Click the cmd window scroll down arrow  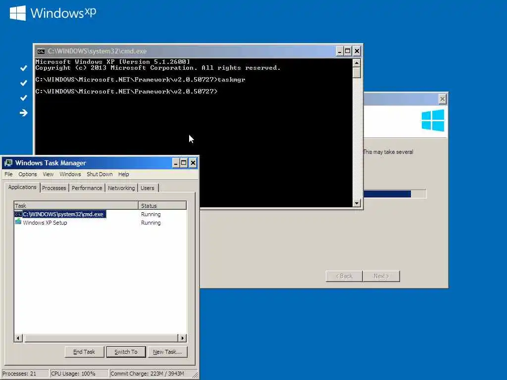click(x=356, y=203)
